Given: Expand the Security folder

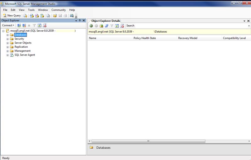Looking at the screenshot, I should [x=8, y=39].
